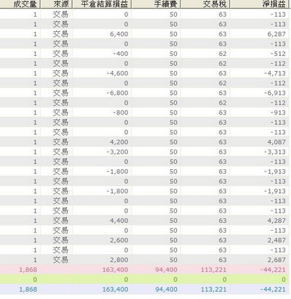
Task: Select the pink row fee total 94,400
Action: point(166,270)
